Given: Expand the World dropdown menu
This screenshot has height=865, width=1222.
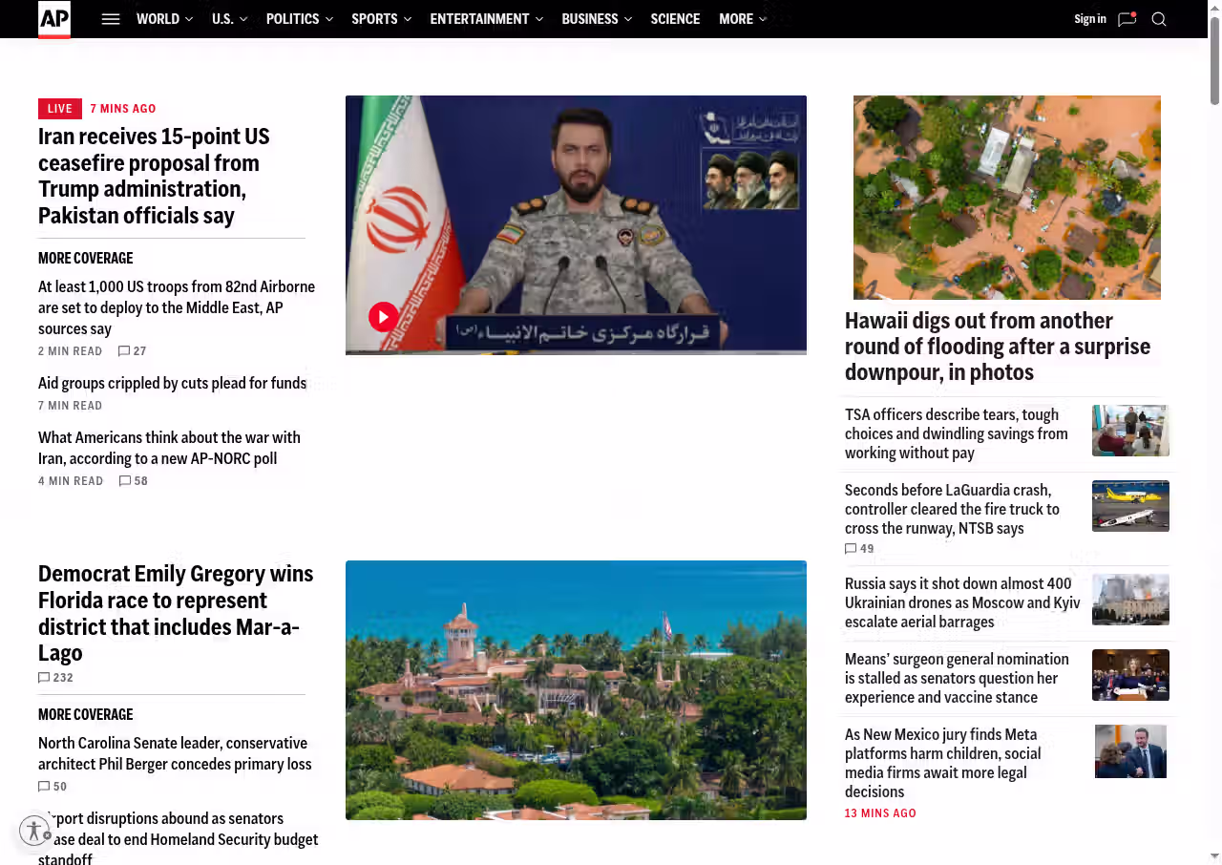Looking at the screenshot, I should click(164, 19).
